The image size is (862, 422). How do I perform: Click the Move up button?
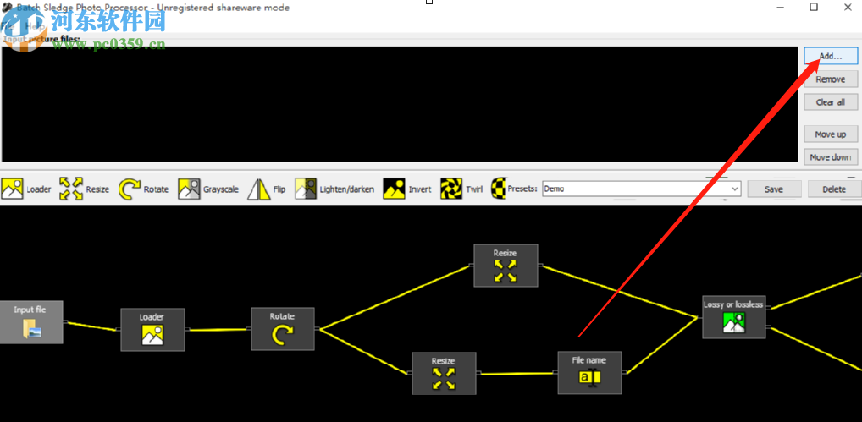coord(831,134)
